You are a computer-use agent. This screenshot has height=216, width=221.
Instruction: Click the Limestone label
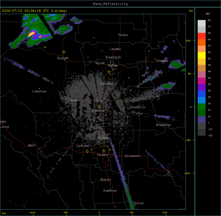pos(39,91)
